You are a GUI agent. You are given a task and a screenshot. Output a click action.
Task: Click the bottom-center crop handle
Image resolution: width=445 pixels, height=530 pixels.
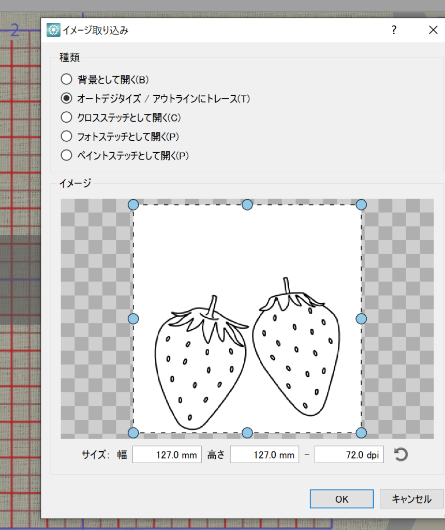click(247, 433)
